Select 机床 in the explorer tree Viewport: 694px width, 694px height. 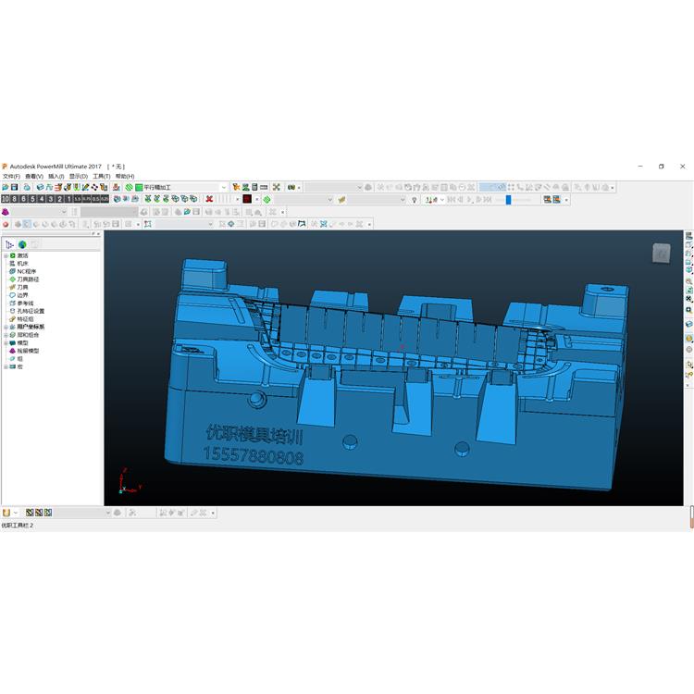click(22, 264)
